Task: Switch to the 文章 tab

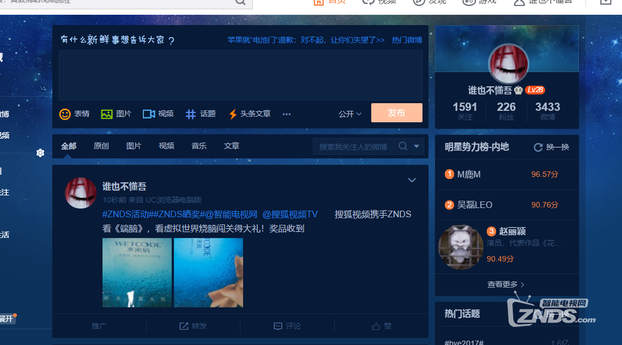Action: coord(231,146)
